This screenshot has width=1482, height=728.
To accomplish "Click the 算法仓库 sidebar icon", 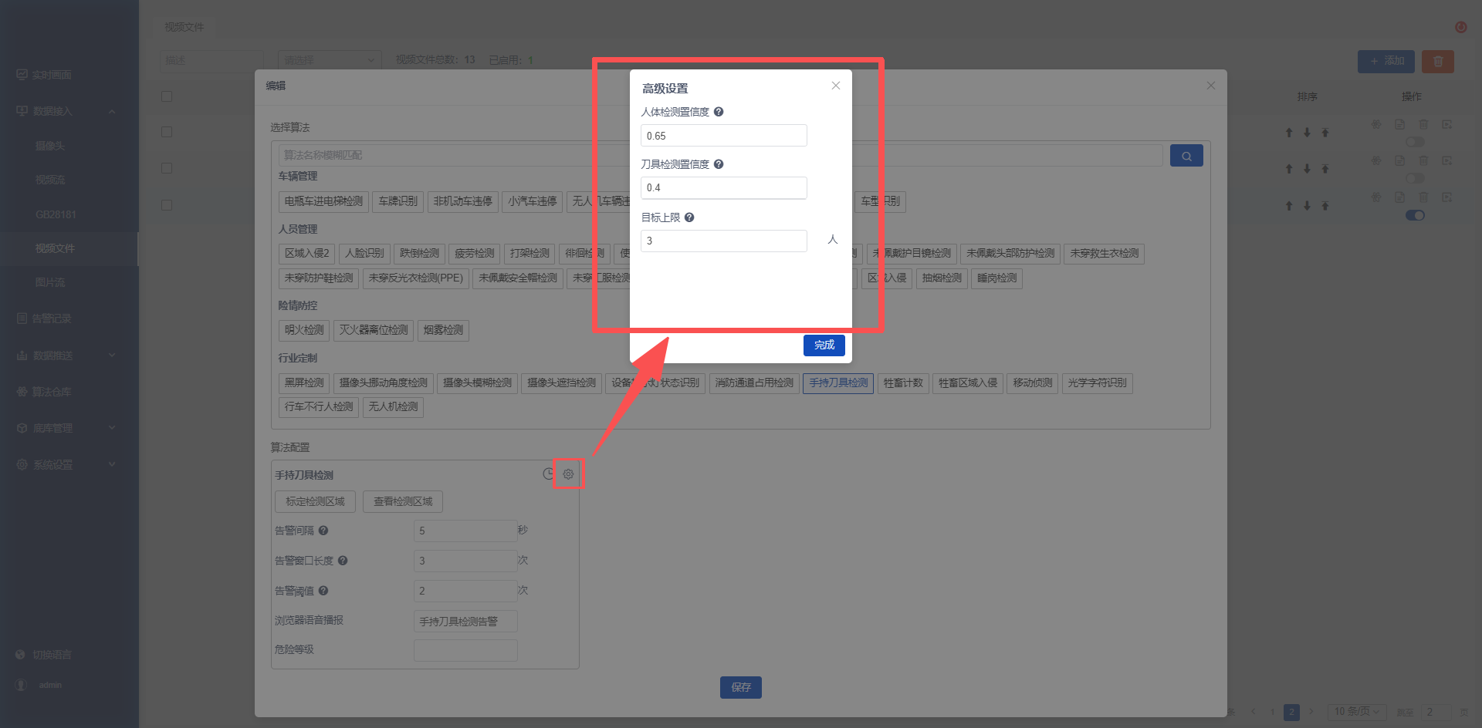I will 22,392.
